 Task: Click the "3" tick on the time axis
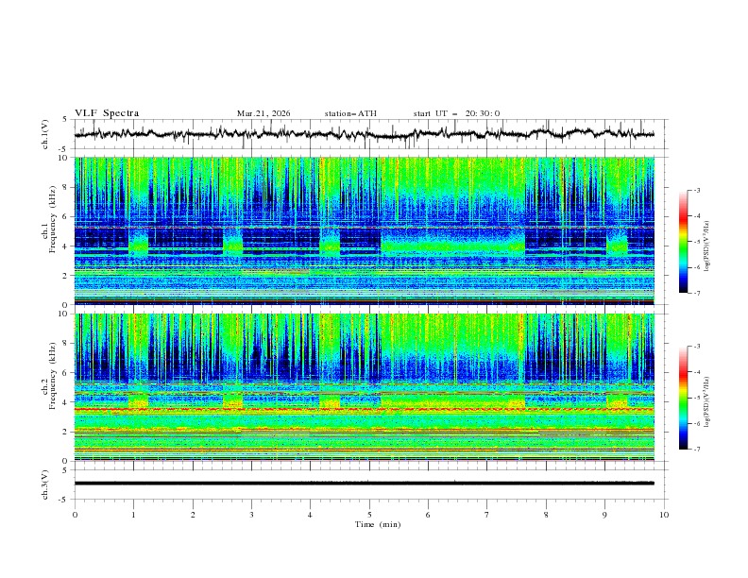(x=251, y=515)
